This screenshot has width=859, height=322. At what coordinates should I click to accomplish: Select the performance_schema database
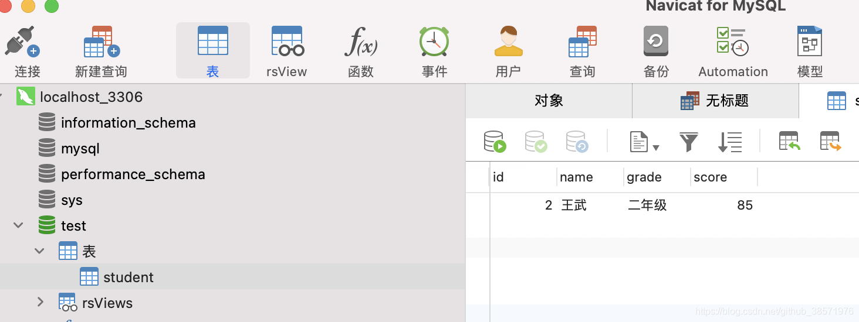point(133,174)
